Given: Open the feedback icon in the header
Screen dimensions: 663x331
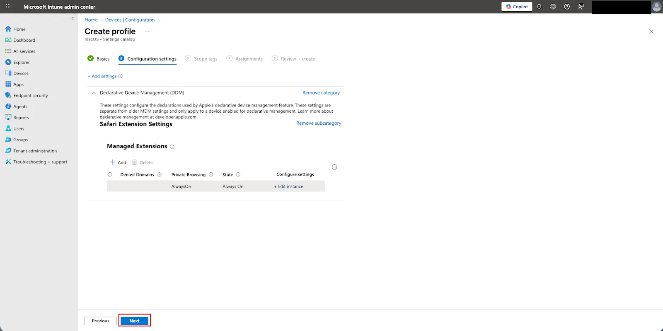Looking at the screenshot, I should (581, 7).
